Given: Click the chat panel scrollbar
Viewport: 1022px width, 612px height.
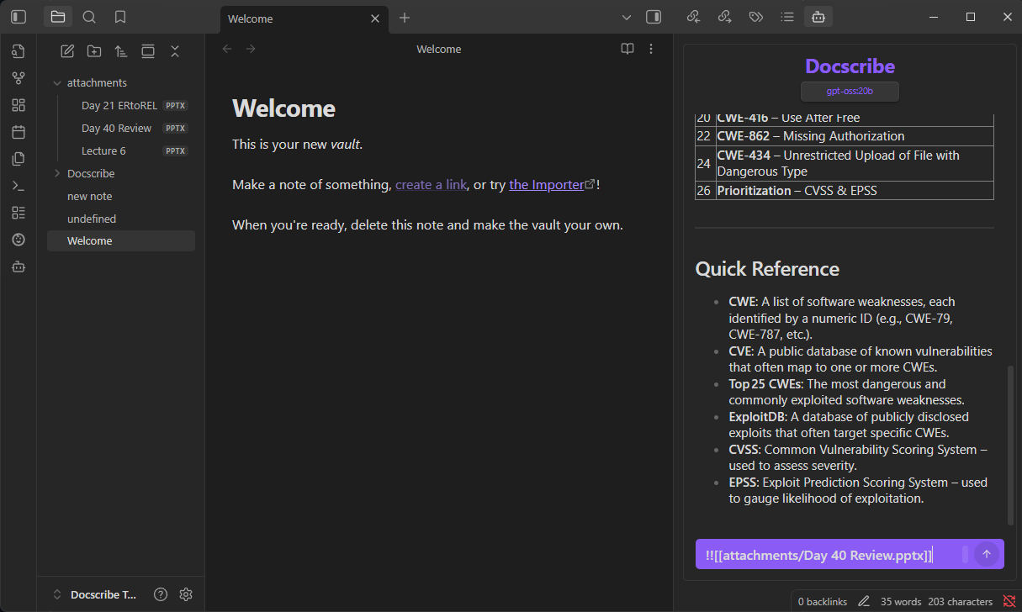Looking at the screenshot, I should click(1011, 446).
